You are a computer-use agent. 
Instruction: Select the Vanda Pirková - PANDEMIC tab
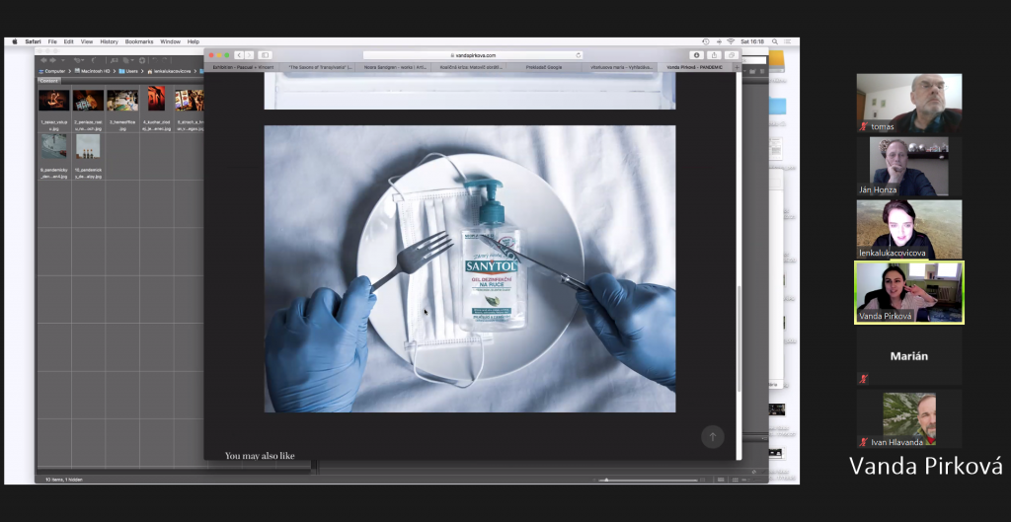(x=694, y=67)
